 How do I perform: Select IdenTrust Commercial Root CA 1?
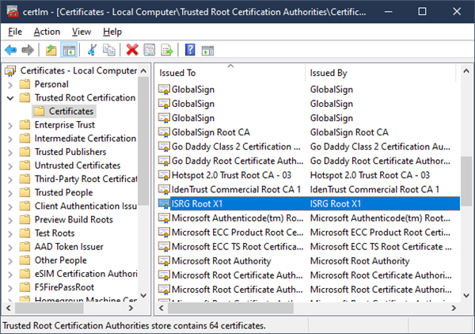click(309, 190)
